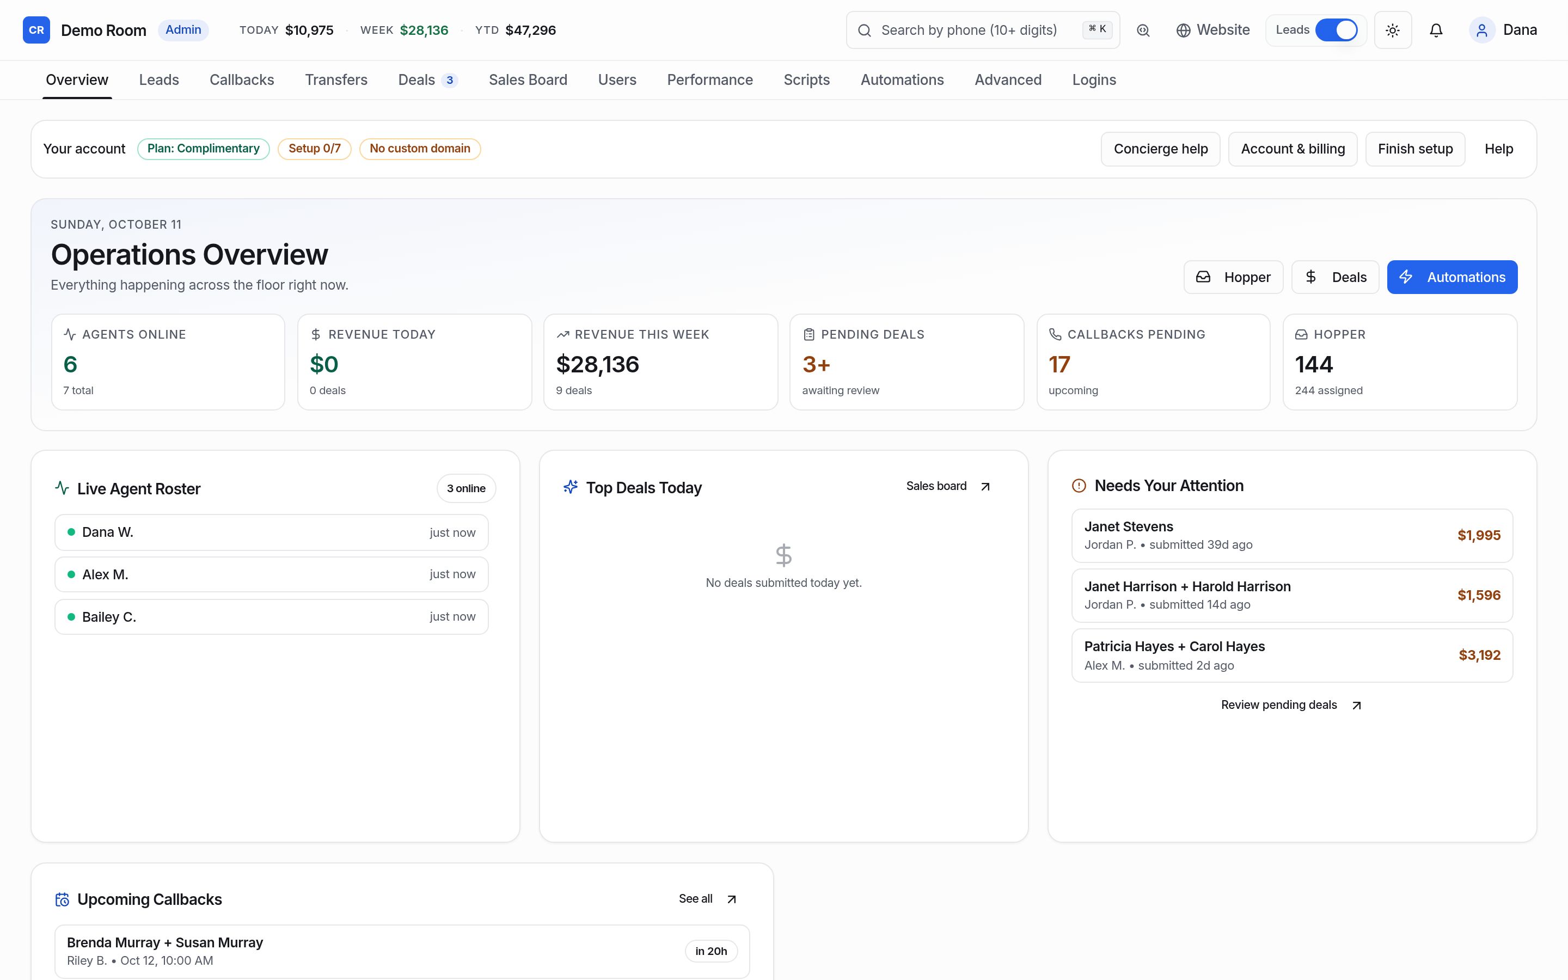The width and height of the screenshot is (1568, 980).
Task: Toggle the Leads switch off
Action: pos(1336,30)
